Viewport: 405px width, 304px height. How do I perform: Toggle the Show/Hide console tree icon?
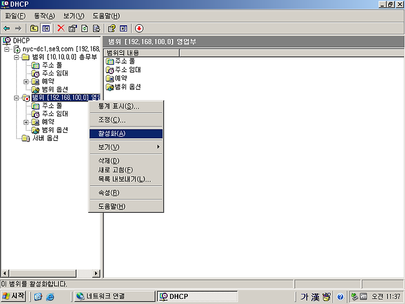coord(46,29)
